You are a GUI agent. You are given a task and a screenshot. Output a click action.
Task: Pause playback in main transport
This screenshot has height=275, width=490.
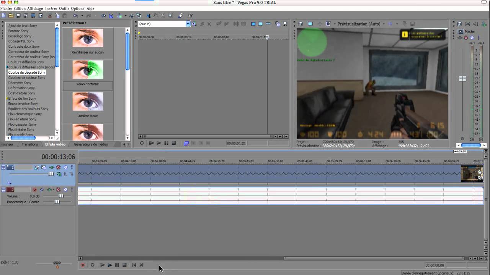(x=117, y=265)
